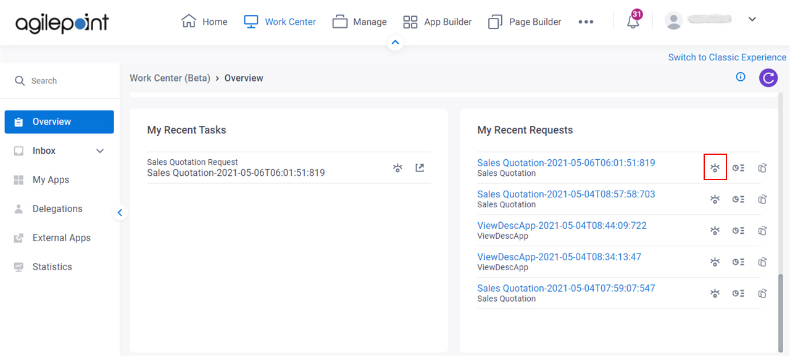Click the Overview breadcrumb text

point(244,78)
